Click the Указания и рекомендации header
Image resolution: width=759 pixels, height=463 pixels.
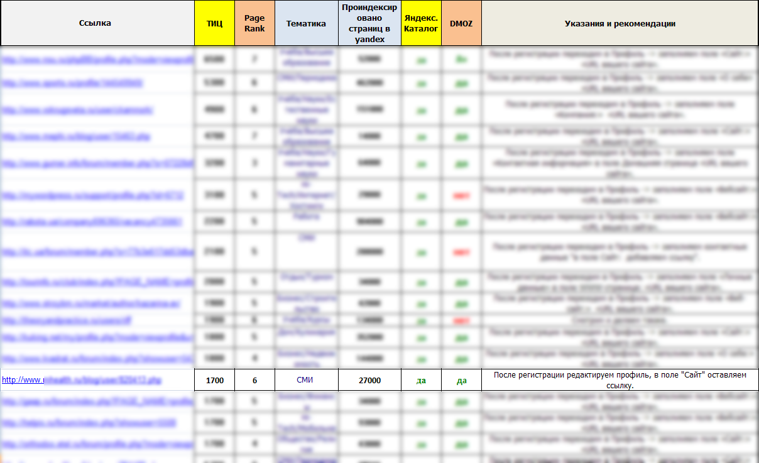[x=620, y=23]
